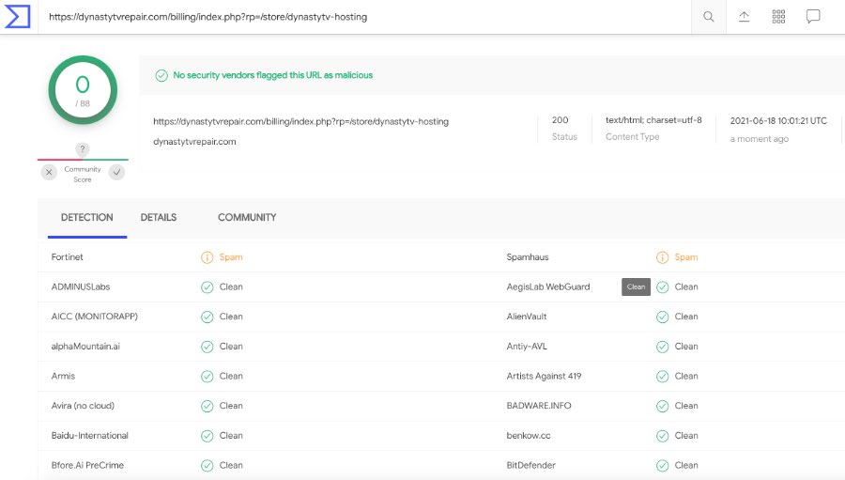Click the AegisLab WebGuard clean checkmark
The image size is (845, 480).
pyautogui.click(x=662, y=286)
